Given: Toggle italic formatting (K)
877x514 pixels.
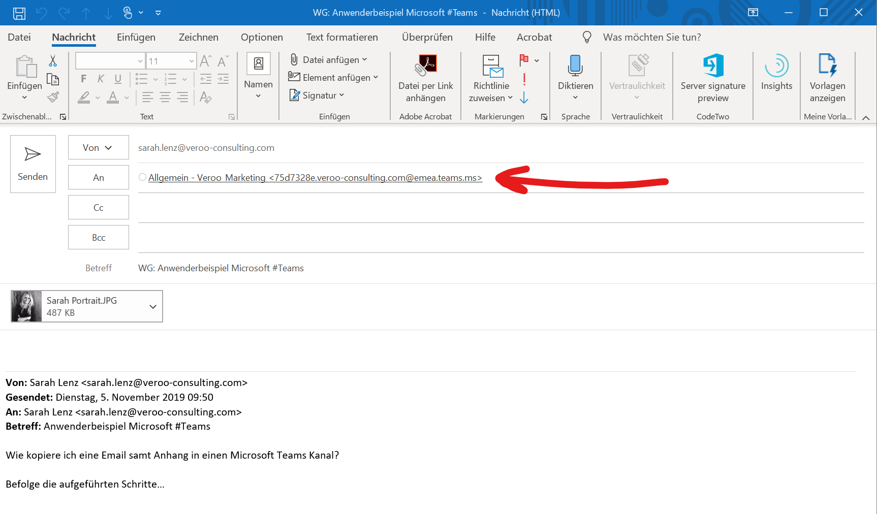Looking at the screenshot, I should coord(101,79).
